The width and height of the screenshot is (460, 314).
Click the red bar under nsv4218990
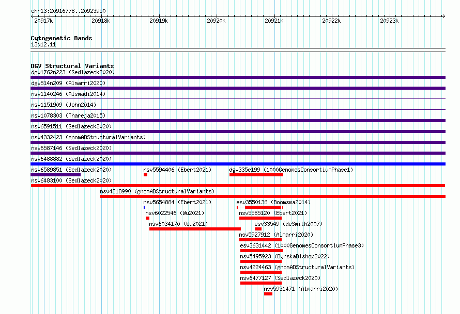(273, 196)
